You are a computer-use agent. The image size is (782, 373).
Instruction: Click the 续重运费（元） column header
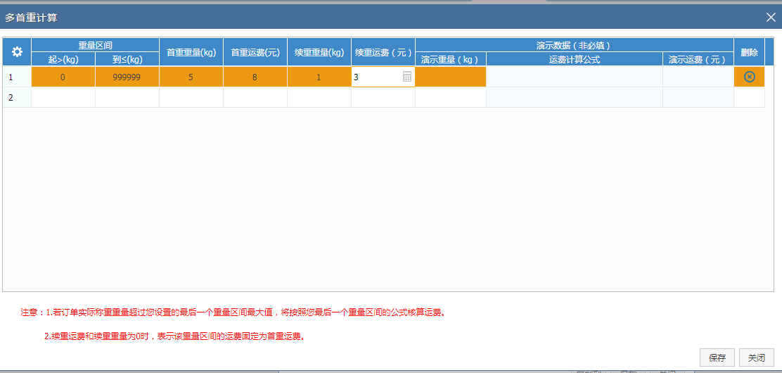pos(383,52)
